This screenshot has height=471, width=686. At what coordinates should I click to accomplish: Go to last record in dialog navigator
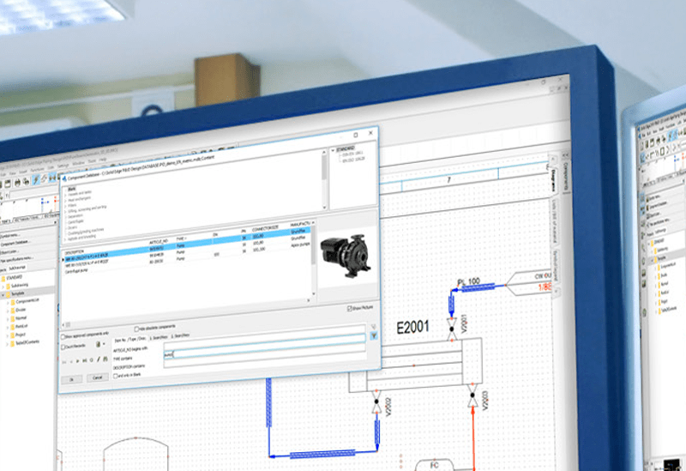(x=84, y=360)
